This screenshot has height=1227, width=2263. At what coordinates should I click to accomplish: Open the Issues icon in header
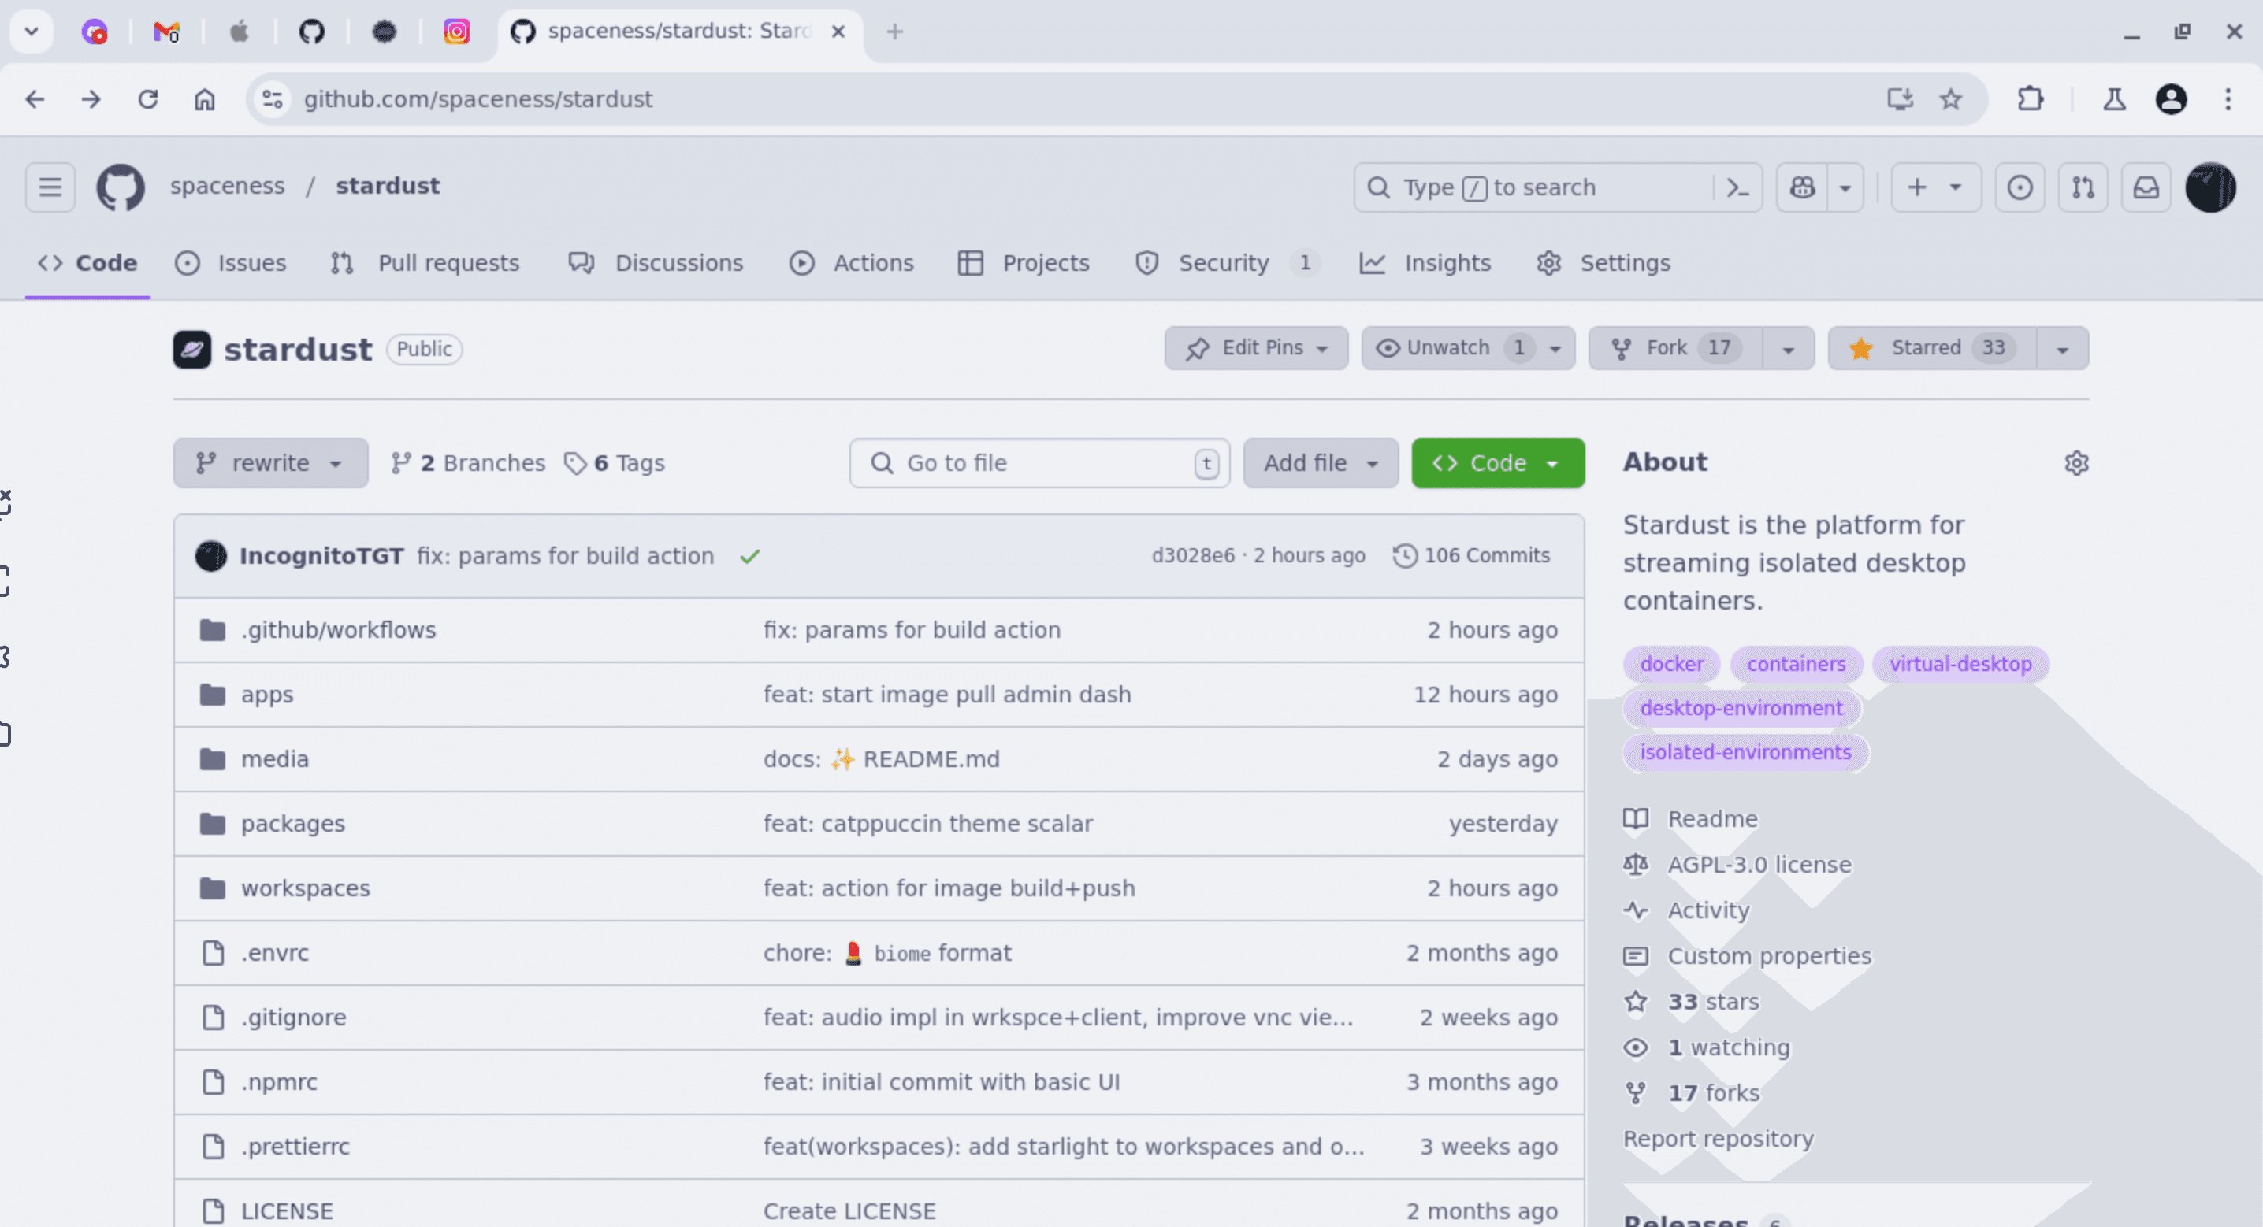tap(2020, 187)
